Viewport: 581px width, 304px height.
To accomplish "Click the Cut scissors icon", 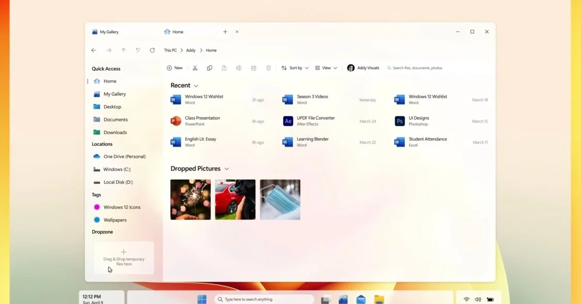I will pos(195,68).
